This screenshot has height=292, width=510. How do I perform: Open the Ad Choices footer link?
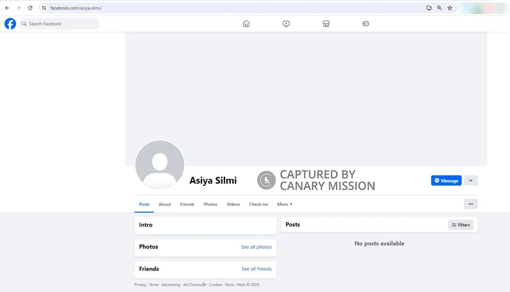(194, 284)
